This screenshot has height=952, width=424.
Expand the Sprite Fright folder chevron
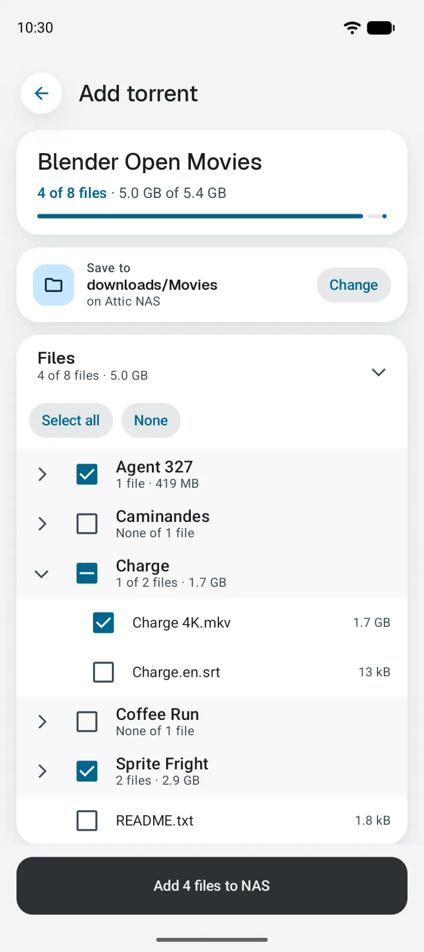click(x=42, y=771)
